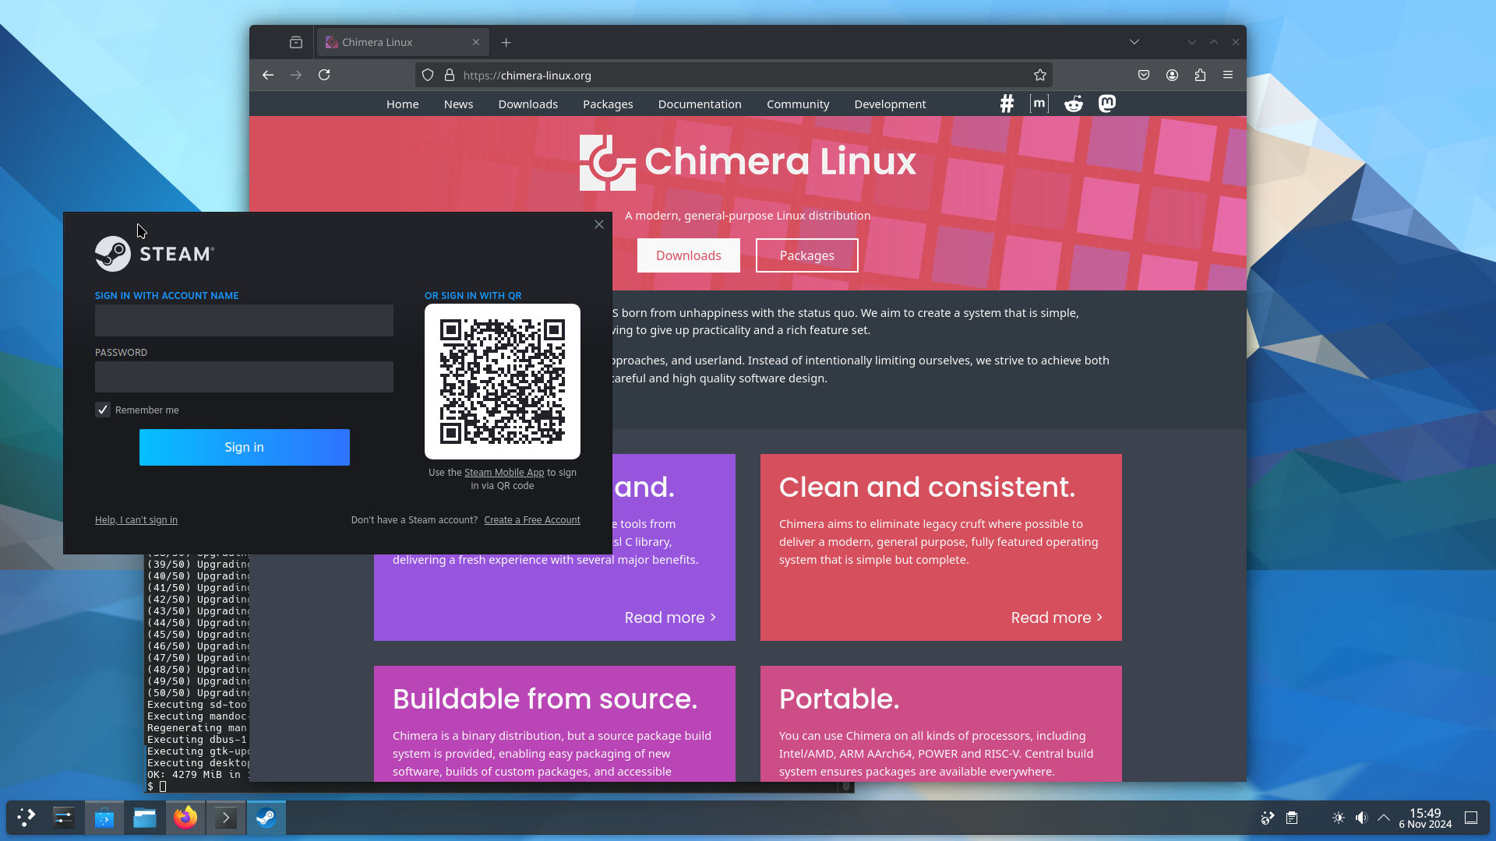Select the Chimera Linux browser tab
The width and height of the screenshot is (1496, 841).
tap(403, 42)
